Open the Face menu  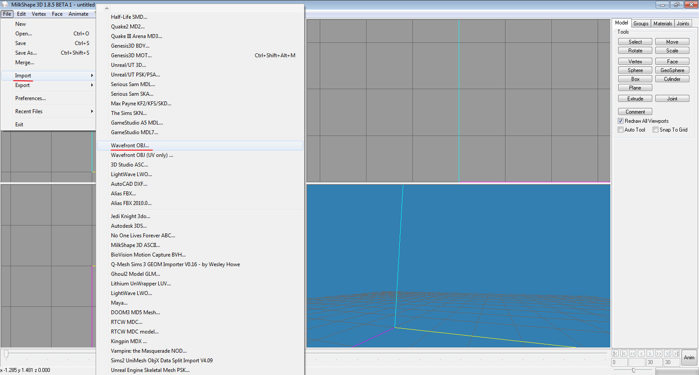tap(57, 14)
